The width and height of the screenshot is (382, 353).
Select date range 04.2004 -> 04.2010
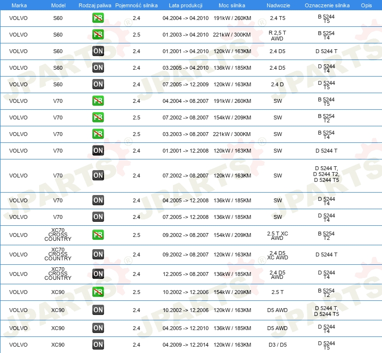186,18
